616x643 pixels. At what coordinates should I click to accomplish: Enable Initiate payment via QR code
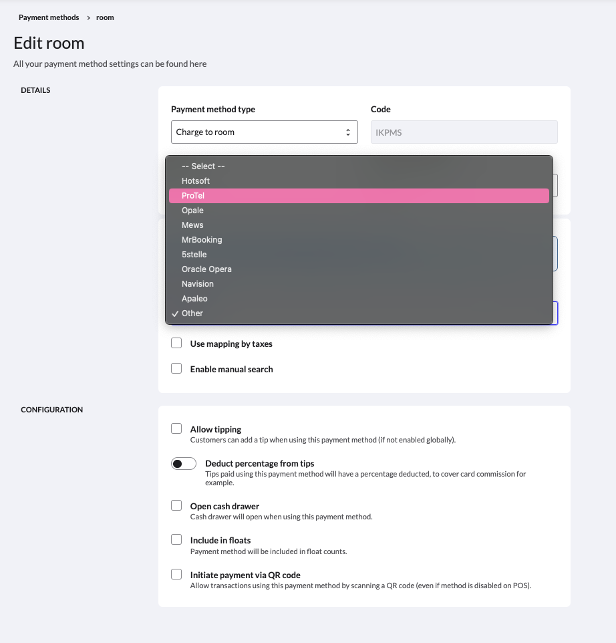(176, 575)
